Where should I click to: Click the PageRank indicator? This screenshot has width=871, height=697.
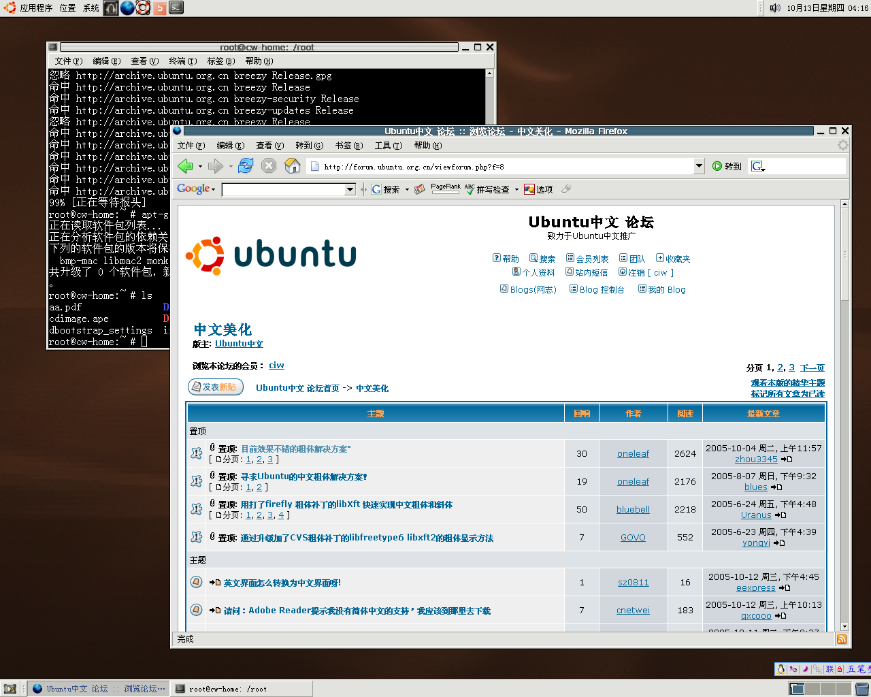pyautogui.click(x=446, y=189)
